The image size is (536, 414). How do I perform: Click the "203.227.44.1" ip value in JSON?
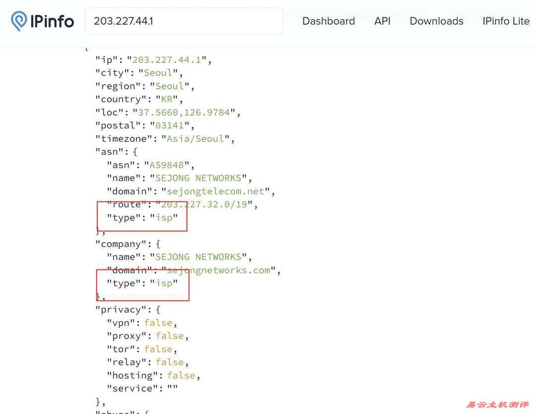coord(166,60)
